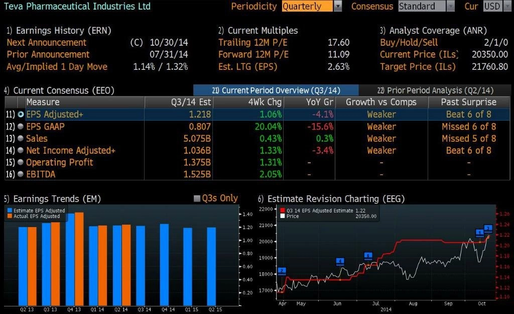514x314 pixels.
Task: Click the Sales estimate value 5.075B
Action: 197,139
